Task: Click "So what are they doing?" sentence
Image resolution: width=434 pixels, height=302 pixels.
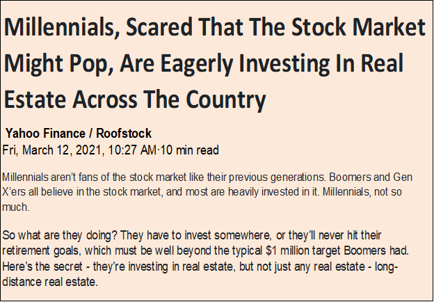Action: click(x=60, y=236)
